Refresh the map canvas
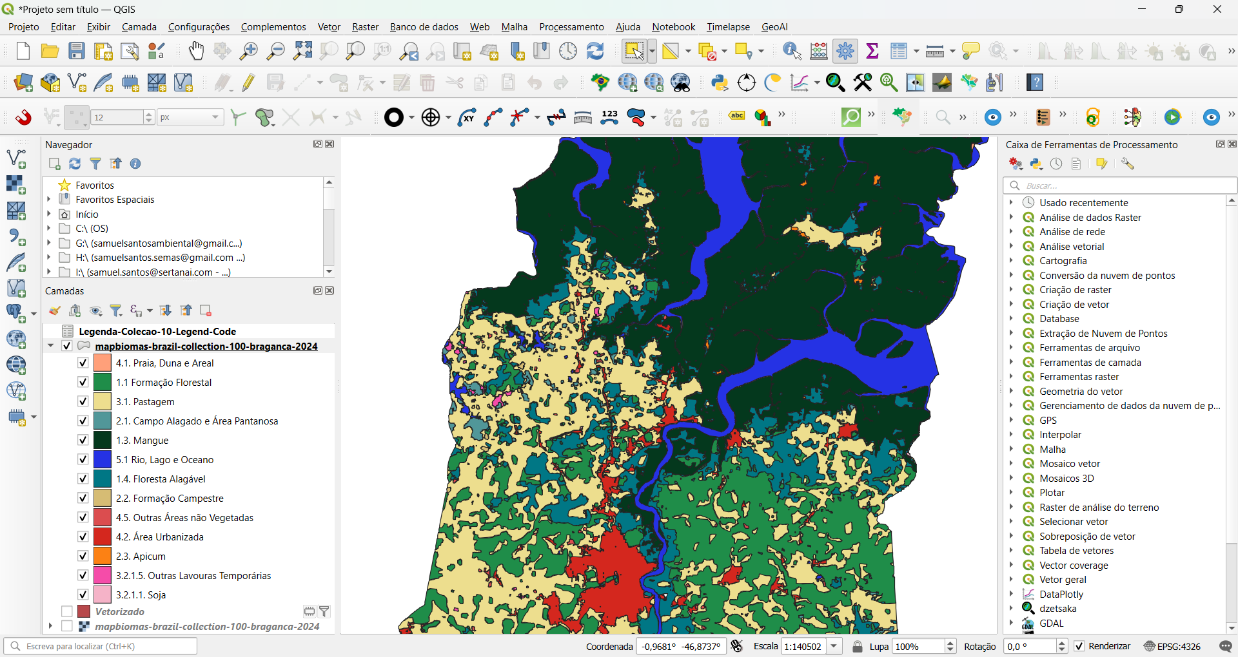 (594, 51)
